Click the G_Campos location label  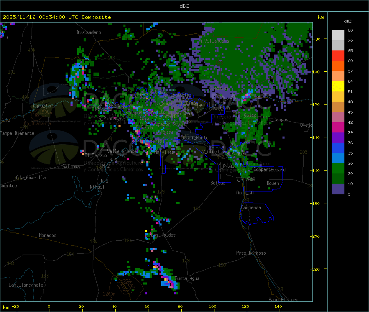(x=278, y=120)
